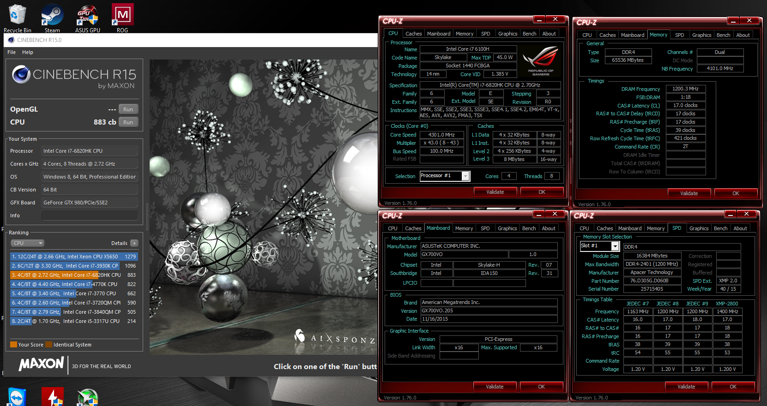767x406 pixels.
Task: Open Mainboard tab in CPU-Z CPU window
Action: [x=439, y=34]
